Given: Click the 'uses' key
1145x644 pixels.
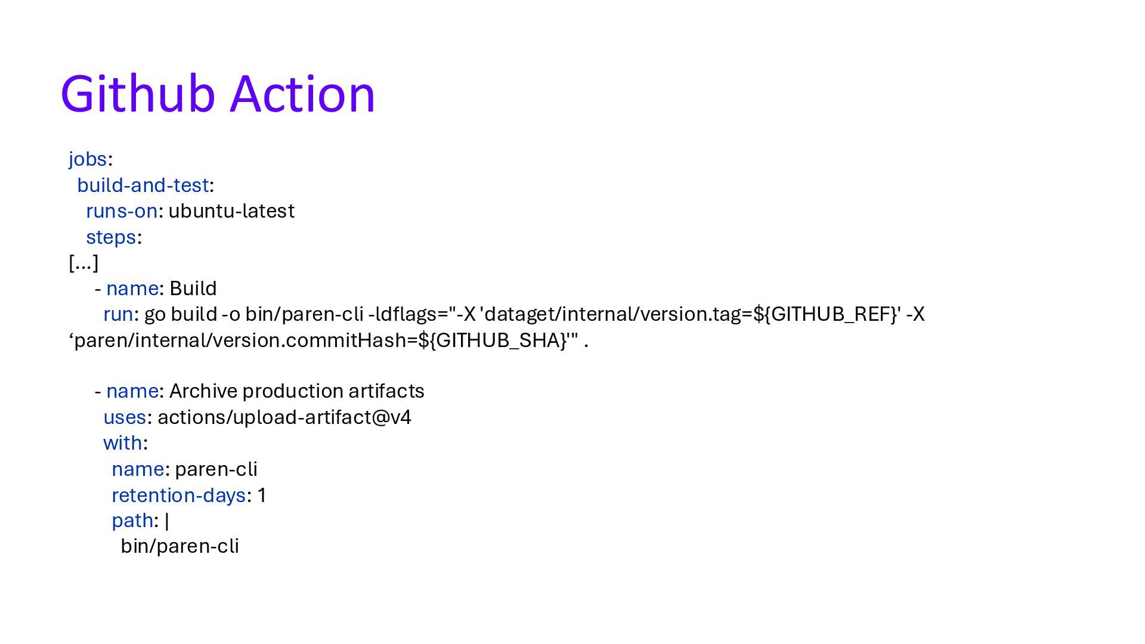Looking at the screenshot, I should click(x=125, y=417).
